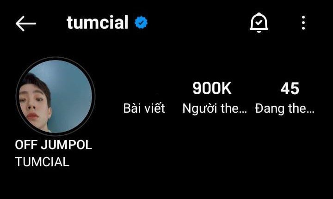Go back using the left arrow
The height and width of the screenshot is (199, 333).
(x=26, y=24)
